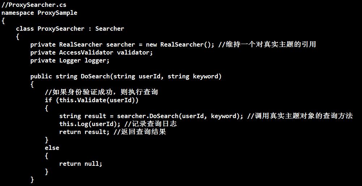Click the 如果身份验证成功 comment line
Viewport: 362px width, 186px height.
coord(101,92)
